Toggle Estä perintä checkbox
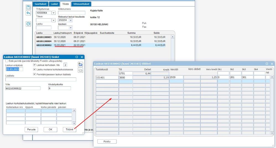 [x=7, y=61]
